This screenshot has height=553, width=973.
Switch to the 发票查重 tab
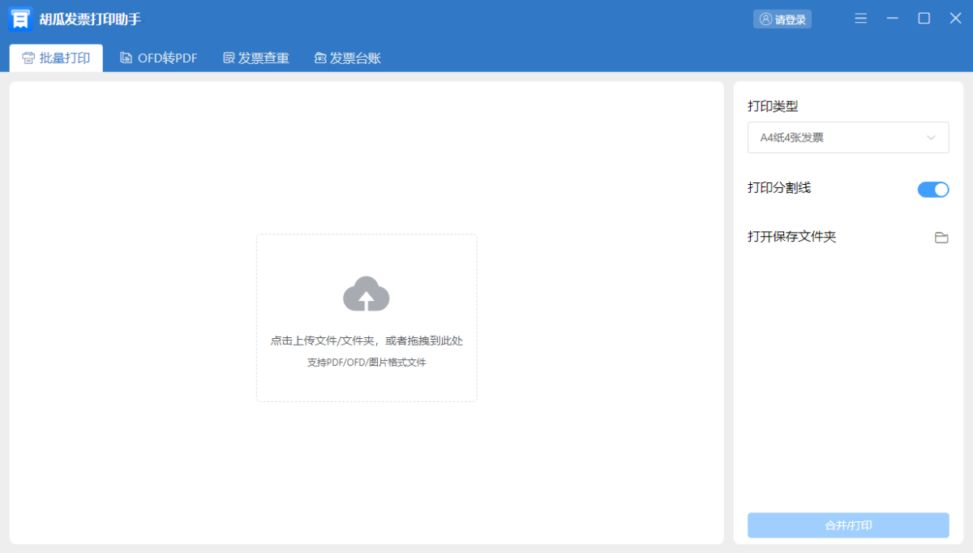(x=256, y=58)
